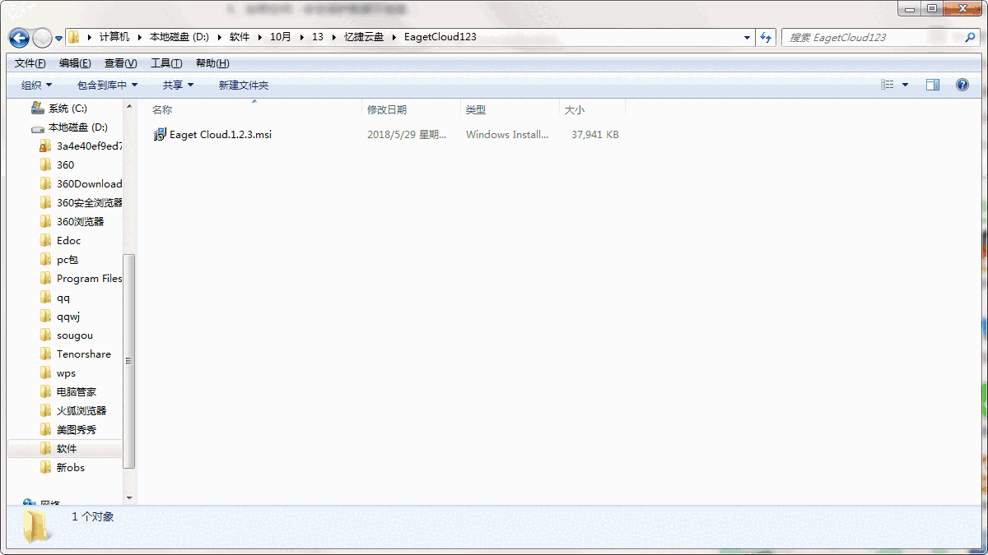Click 10月 in the address breadcrumb
The width and height of the screenshot is (988, 555).
(281, 37)
